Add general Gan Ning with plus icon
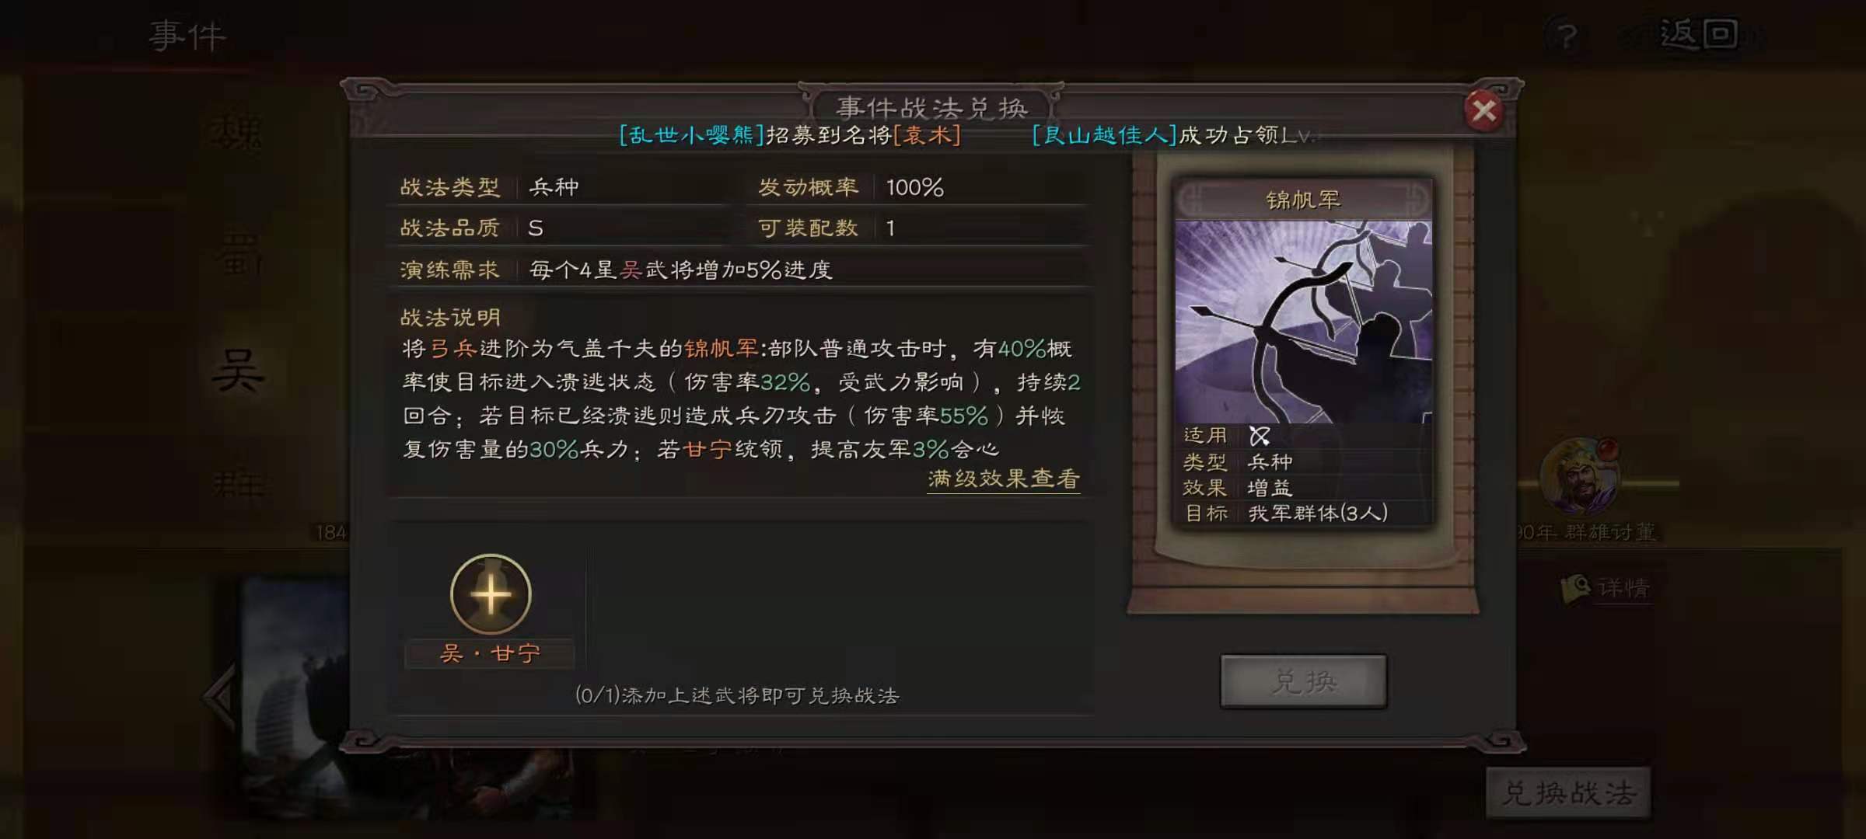The width and height of the screenshot is (1866, 839). pos(491,594)
